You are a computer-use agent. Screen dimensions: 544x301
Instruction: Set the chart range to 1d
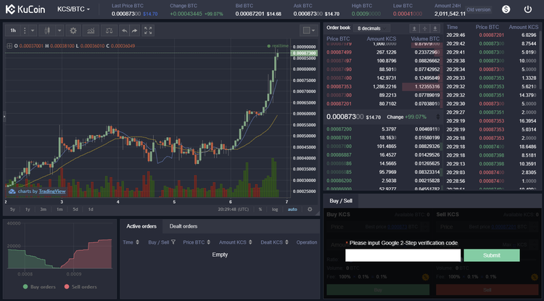[x=91, y=210]
